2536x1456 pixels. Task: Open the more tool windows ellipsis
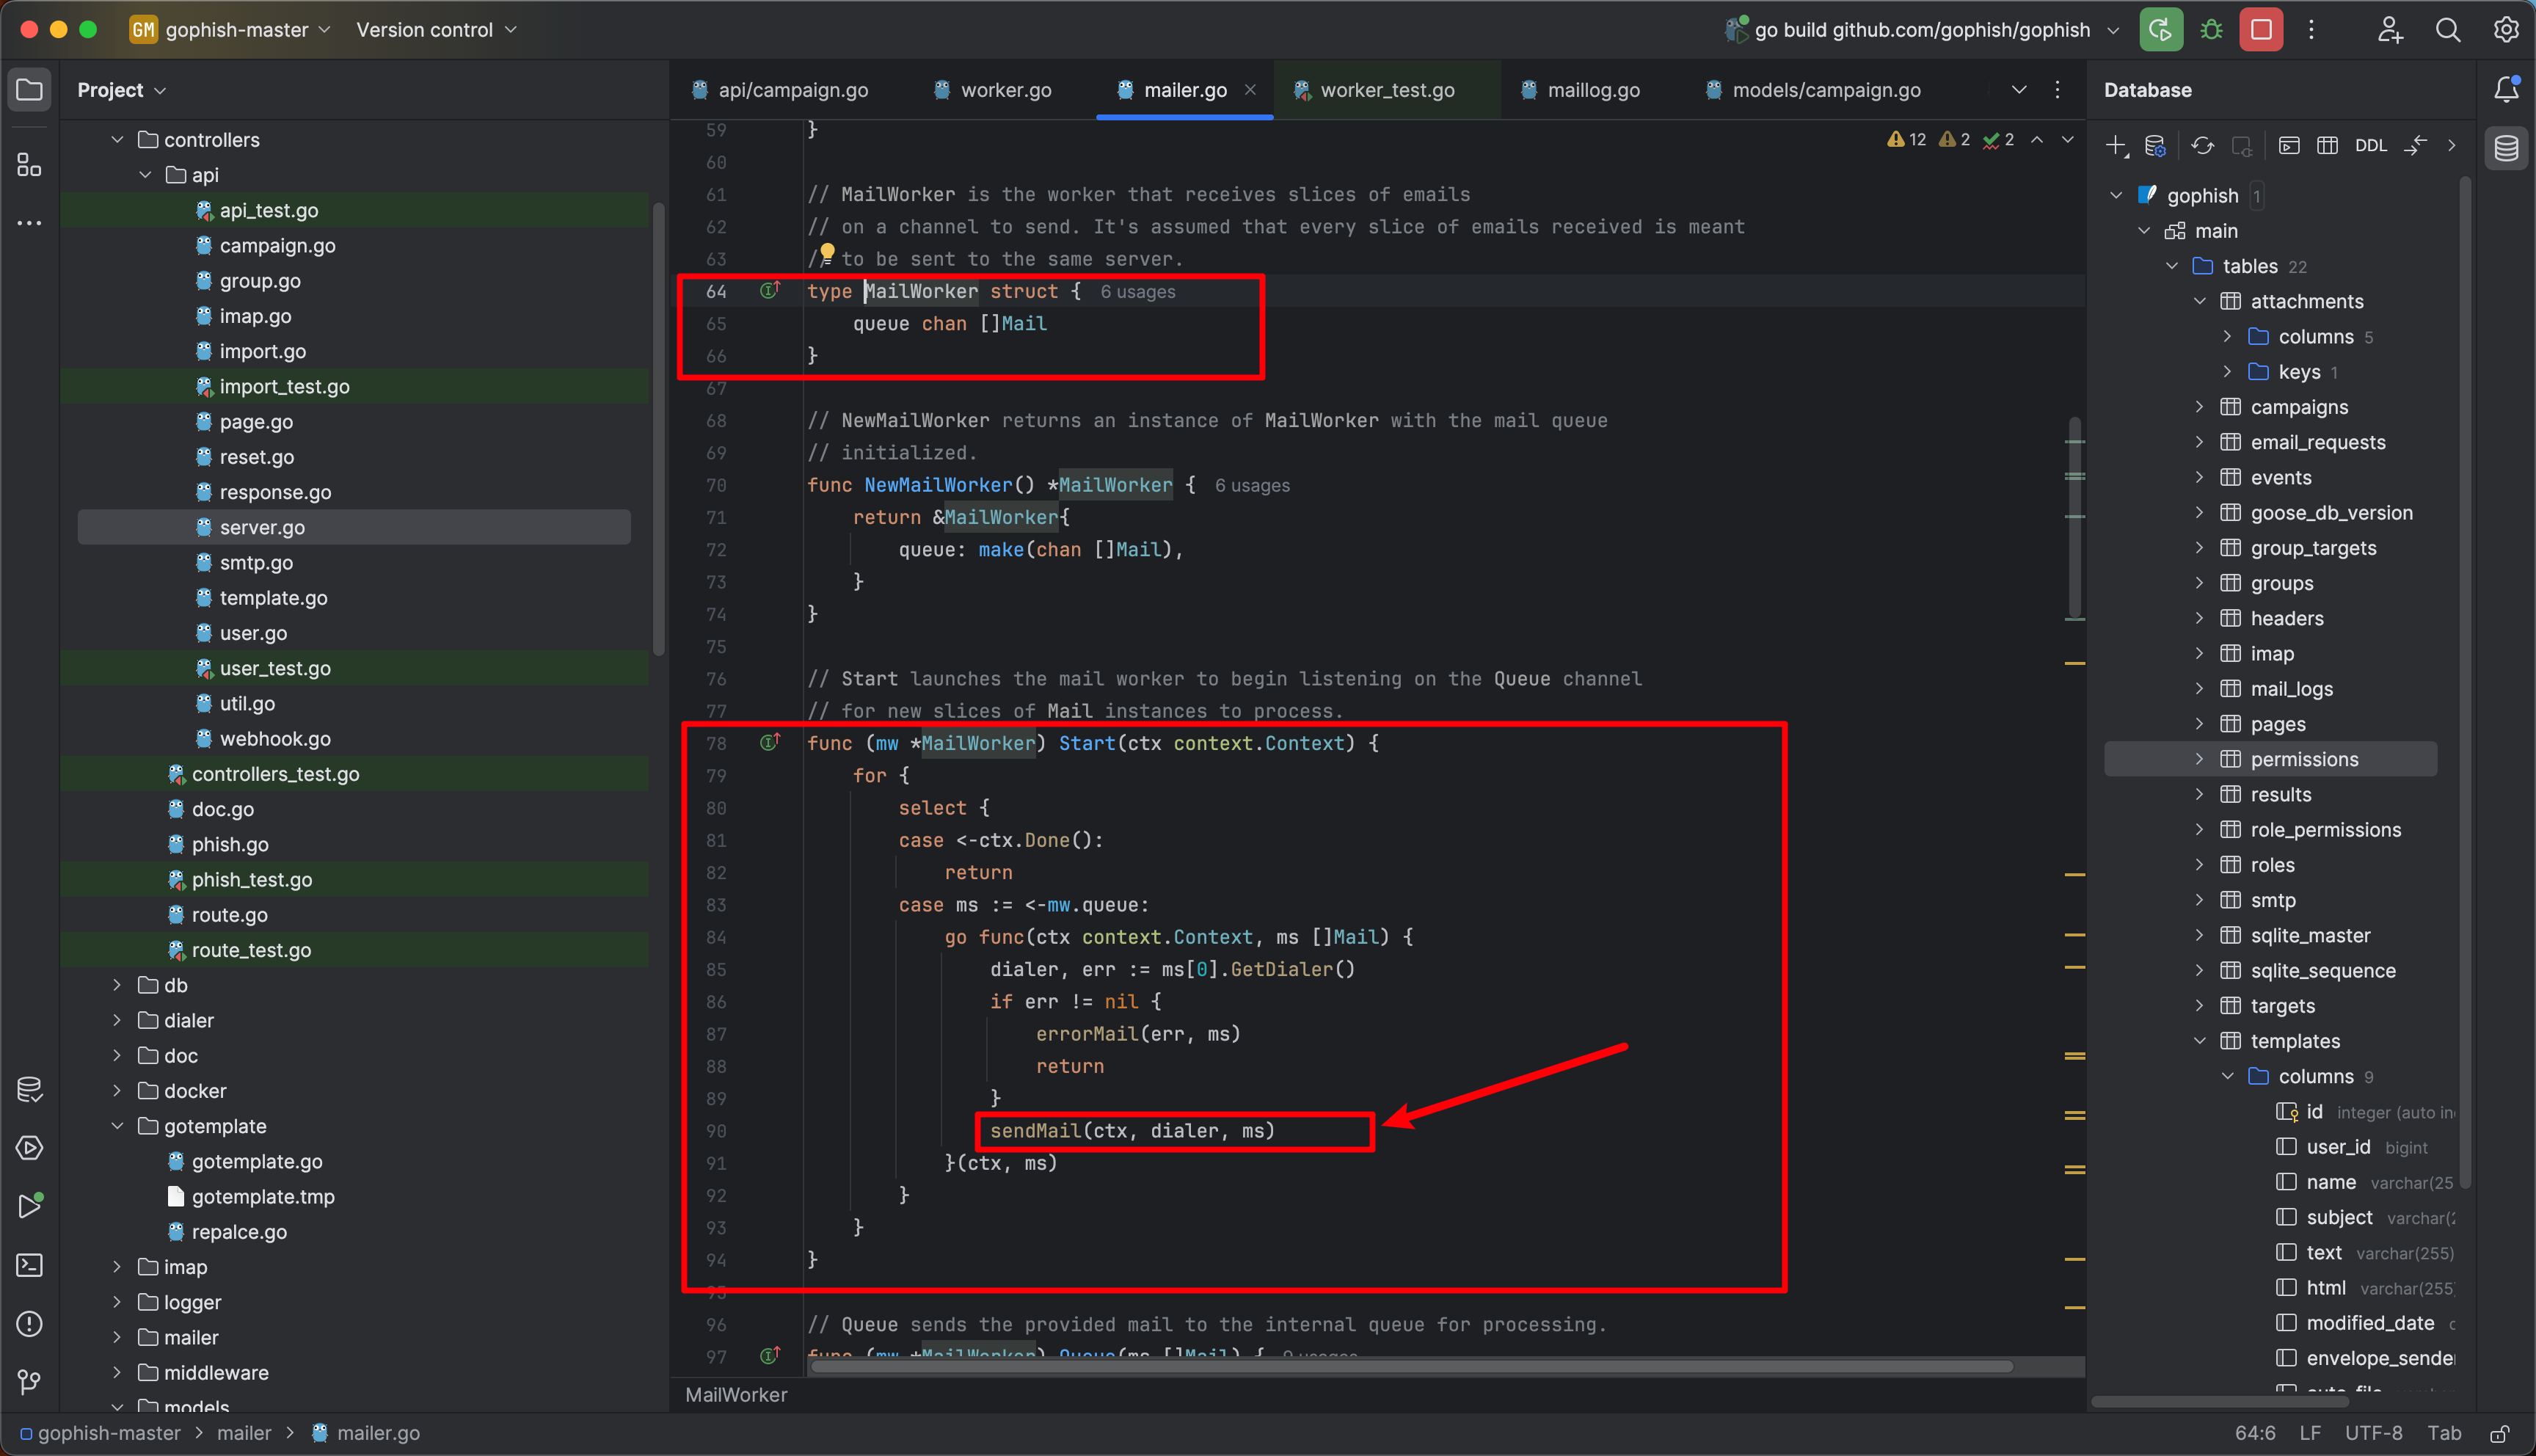tap(29, 222)
